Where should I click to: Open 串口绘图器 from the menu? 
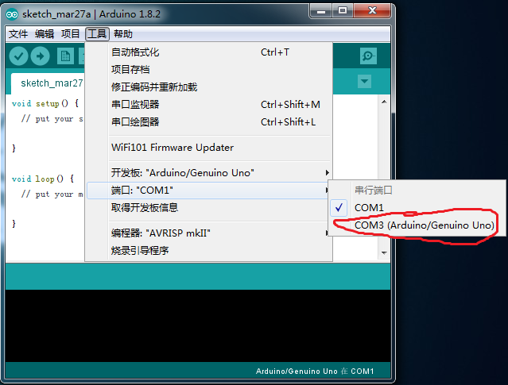click(x=208, y=122)
